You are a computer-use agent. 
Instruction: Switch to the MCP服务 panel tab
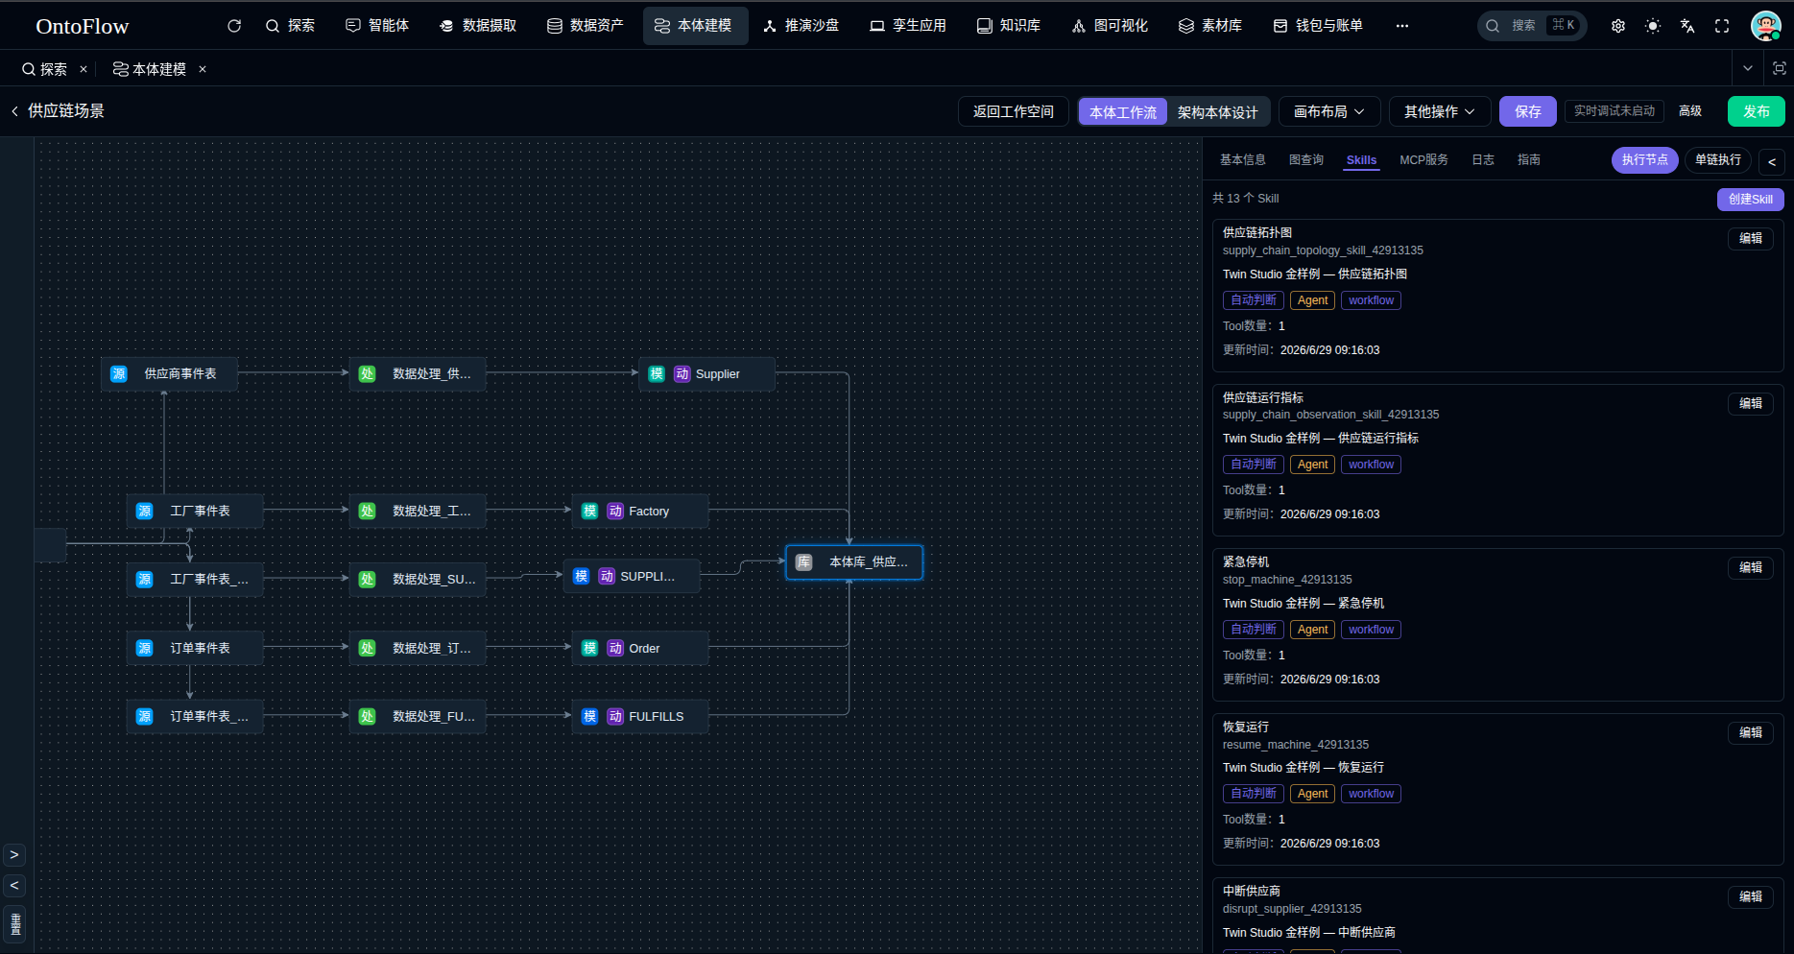coord(1424,160)
